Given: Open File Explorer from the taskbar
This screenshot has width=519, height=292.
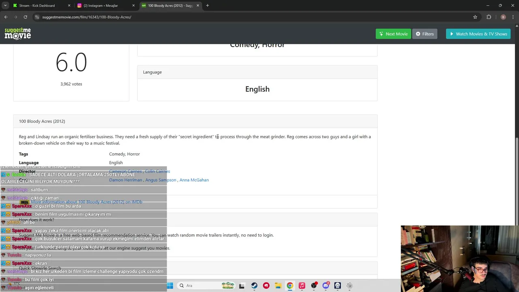Looking at the screenshot, I should pyautogui.click(x=278, y=286).
